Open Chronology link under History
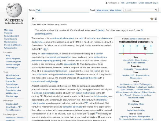Image resolution: width=161 pixels, height=121 pixels. click(x=133, y=104)
